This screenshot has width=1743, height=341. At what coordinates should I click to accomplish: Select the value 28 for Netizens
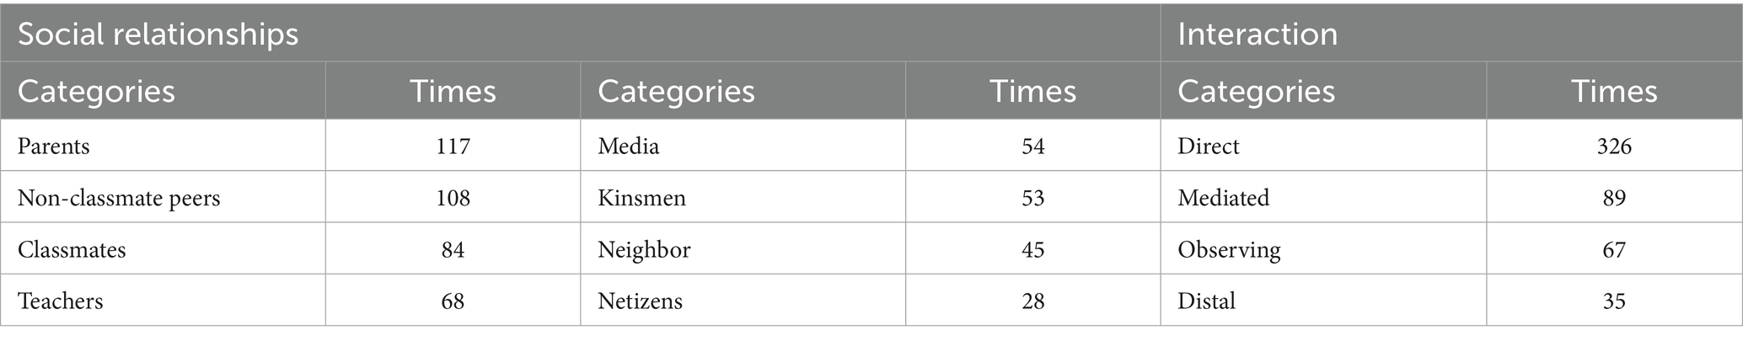pos(1032,301)
